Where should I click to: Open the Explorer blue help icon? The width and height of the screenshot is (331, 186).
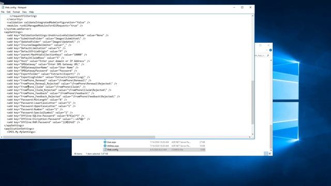(270, 50)
